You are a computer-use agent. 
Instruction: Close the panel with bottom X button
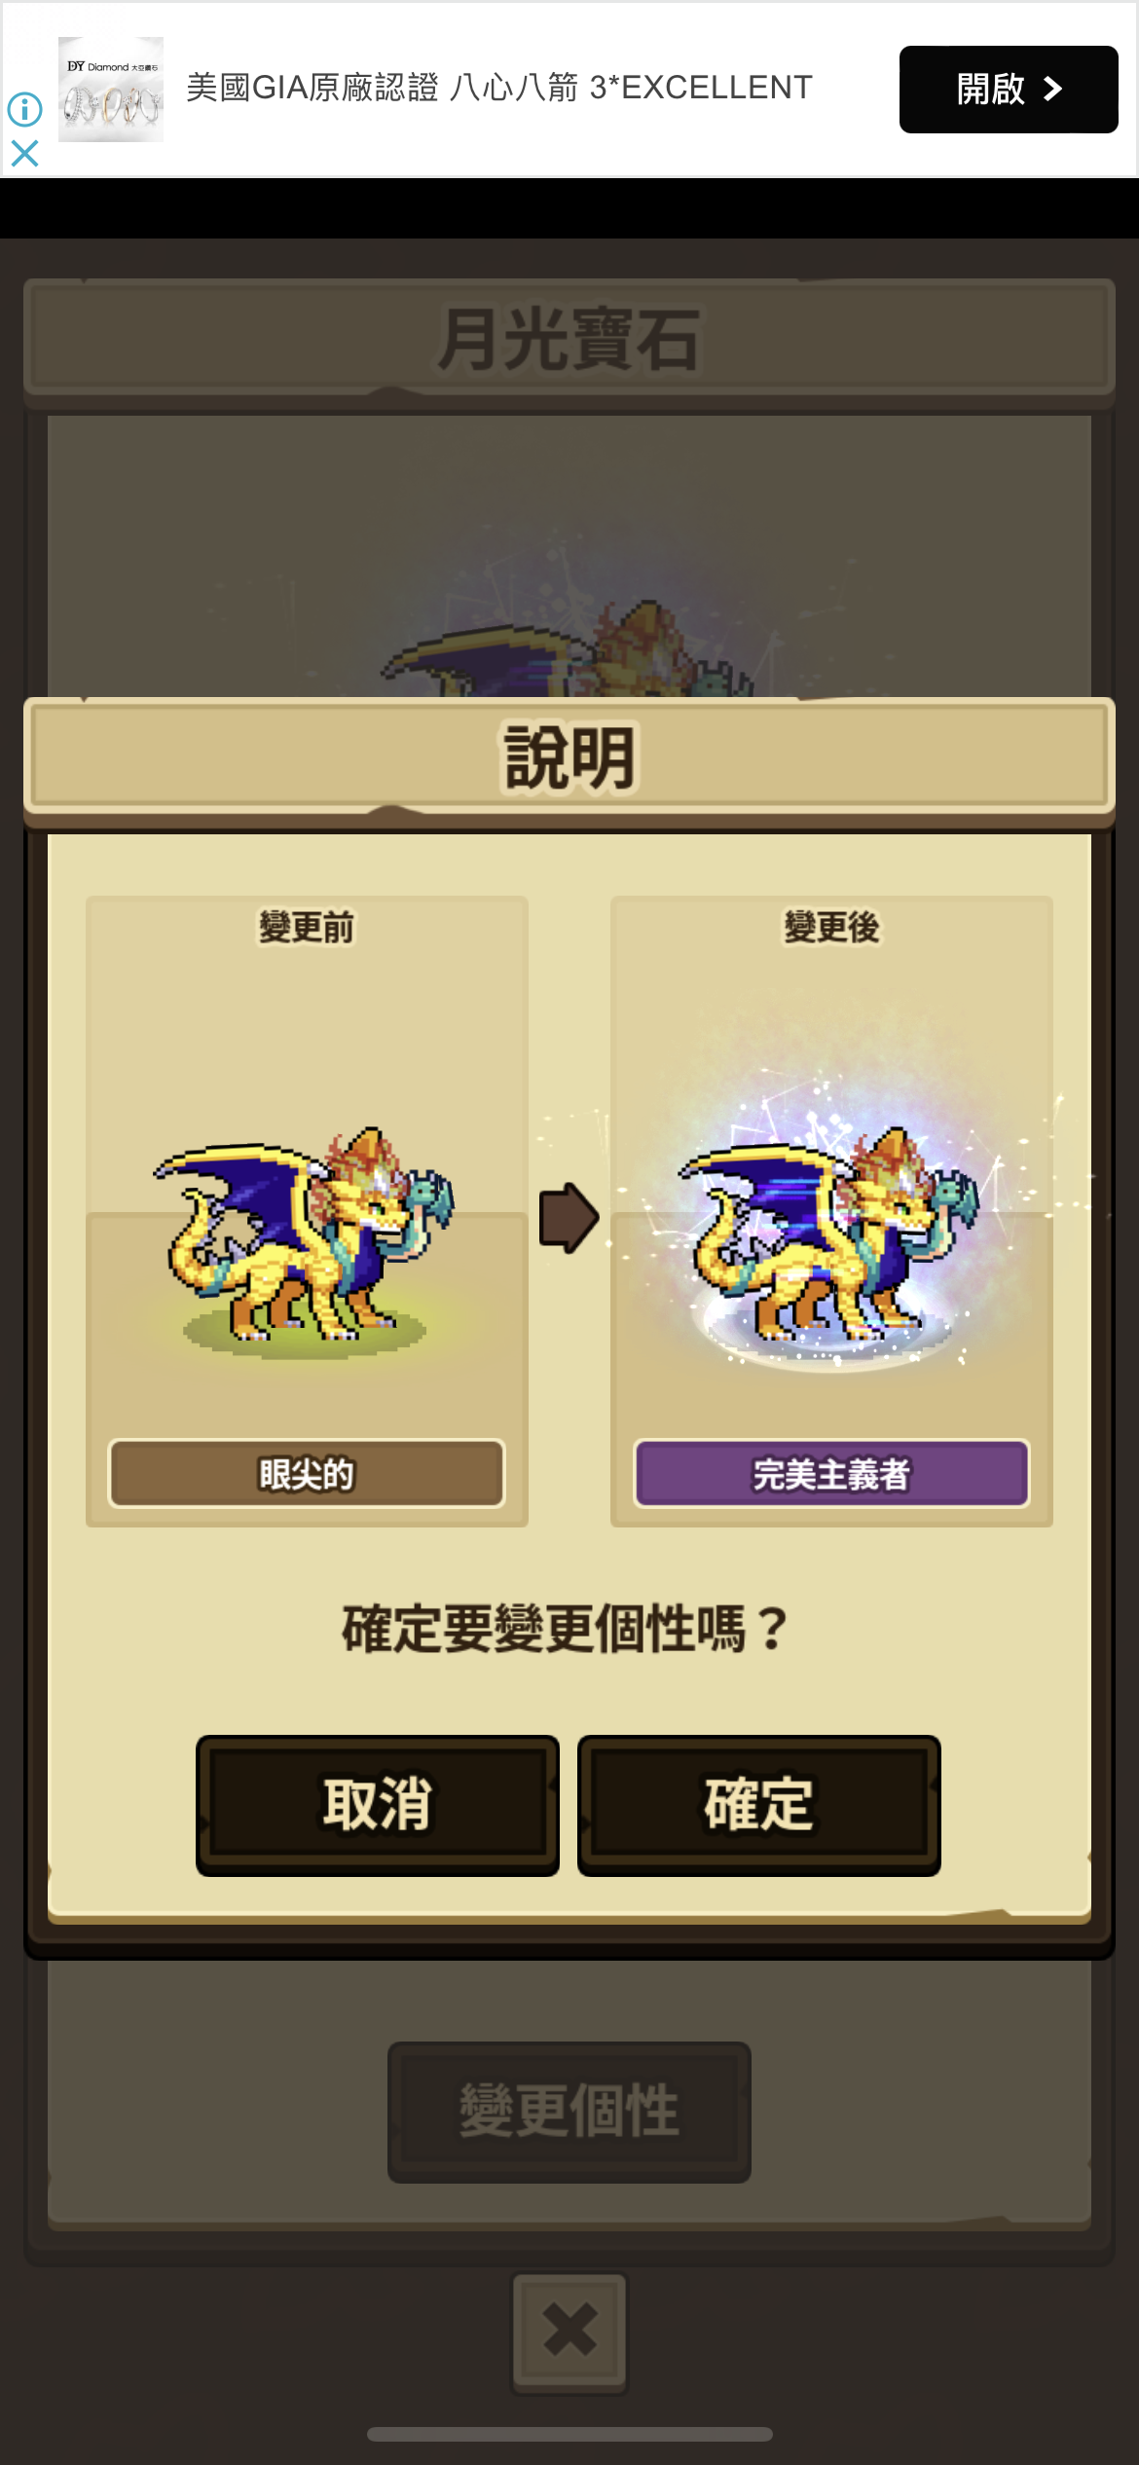[x=569, y=2331]
